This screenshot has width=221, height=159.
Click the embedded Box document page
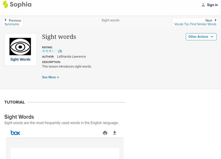coord(65,153)
